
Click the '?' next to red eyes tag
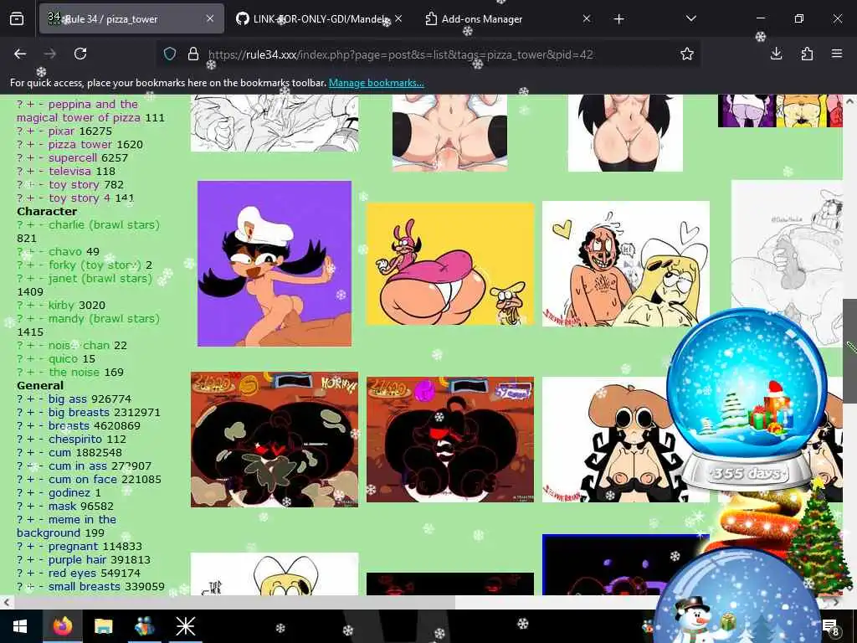20,573
